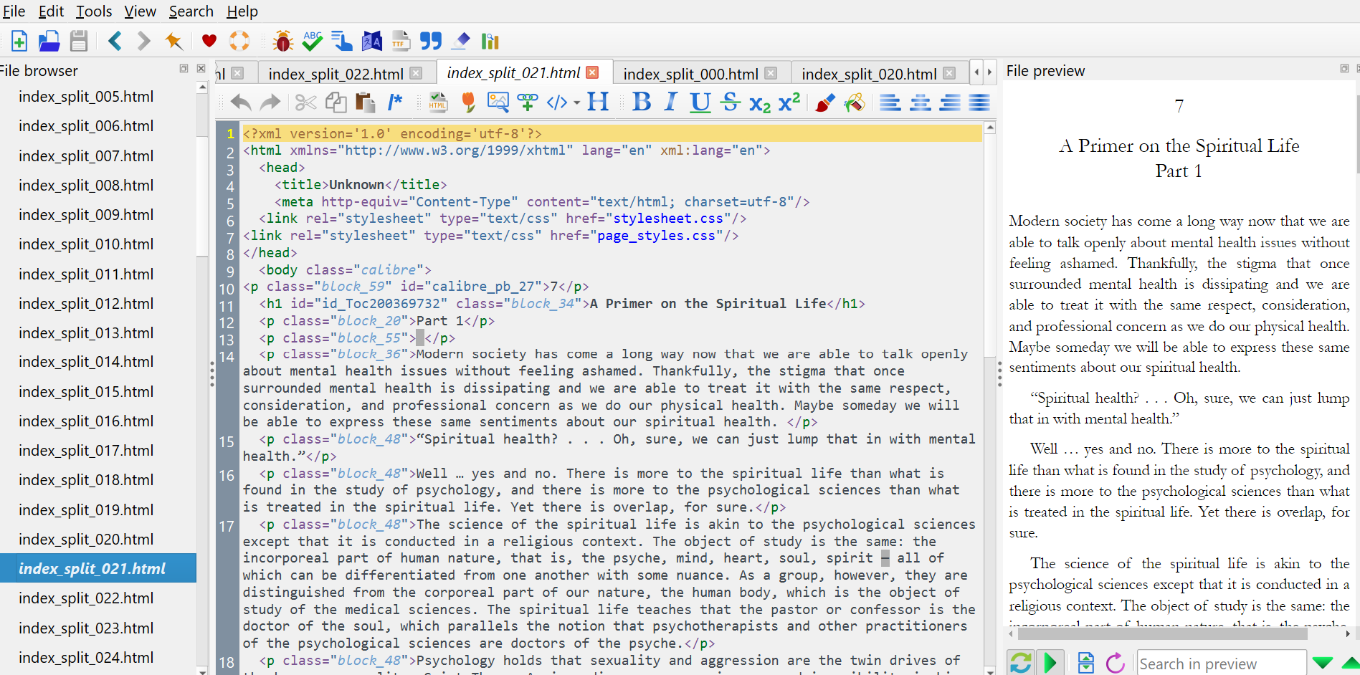1360x675 pixels.
Task: Select index_split_024.html in the file browser
Action: [x=86, y=658]
